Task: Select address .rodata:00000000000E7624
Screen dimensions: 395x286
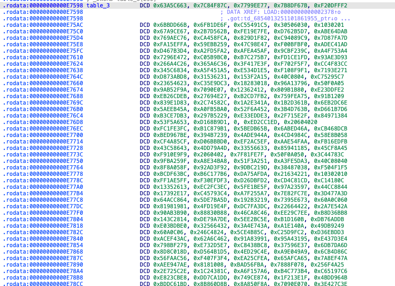Action: [43, 64]
